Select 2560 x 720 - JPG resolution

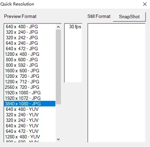pyautogui.click(x=30, y=87)
